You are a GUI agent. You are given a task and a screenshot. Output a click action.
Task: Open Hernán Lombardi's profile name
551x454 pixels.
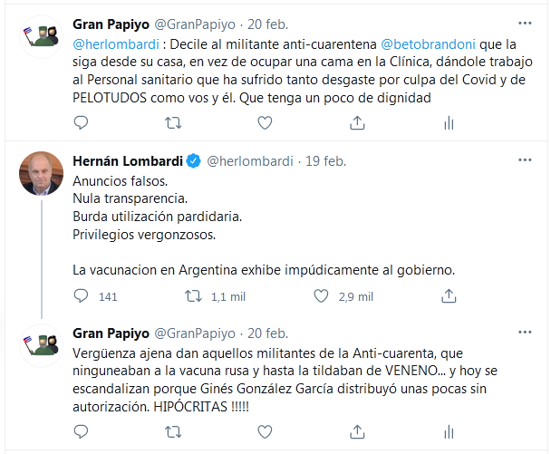click(127, 161)
